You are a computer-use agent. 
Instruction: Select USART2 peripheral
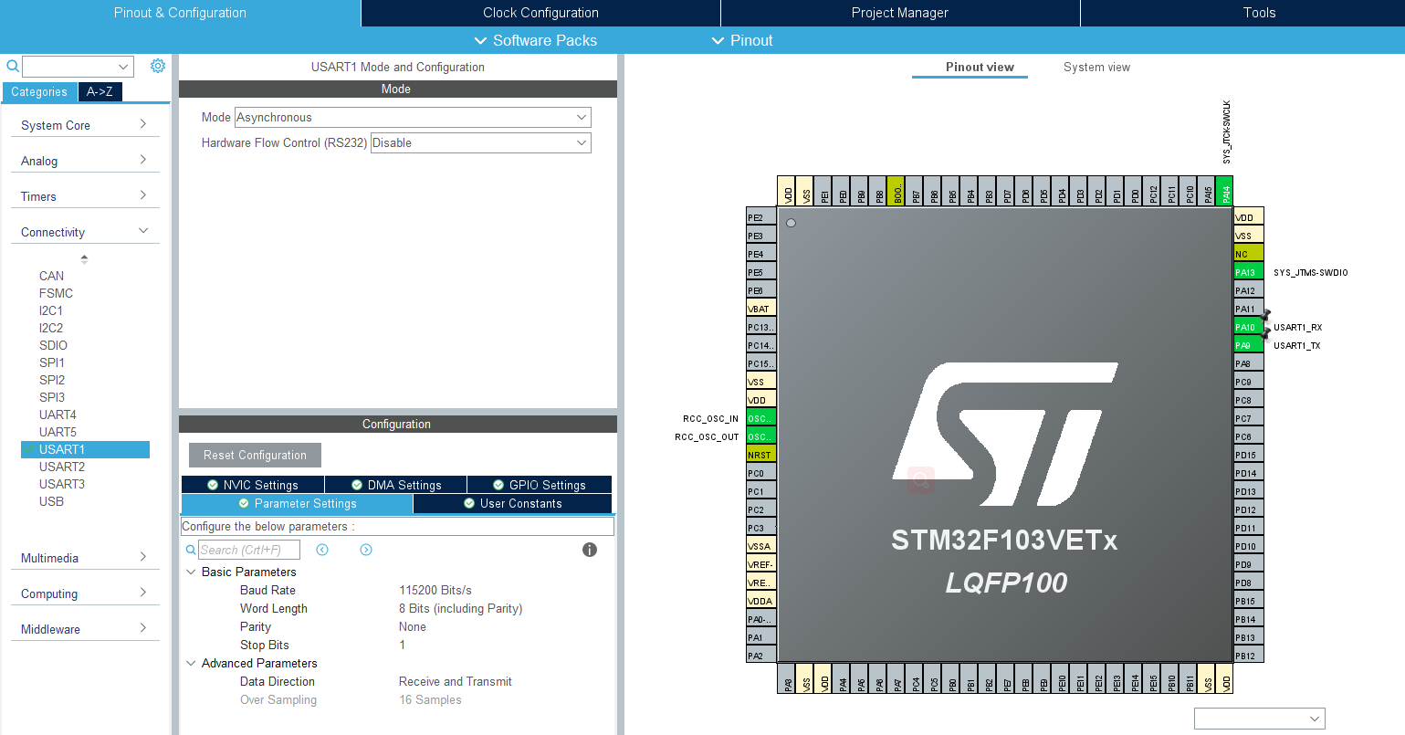(x=62, y=467)
